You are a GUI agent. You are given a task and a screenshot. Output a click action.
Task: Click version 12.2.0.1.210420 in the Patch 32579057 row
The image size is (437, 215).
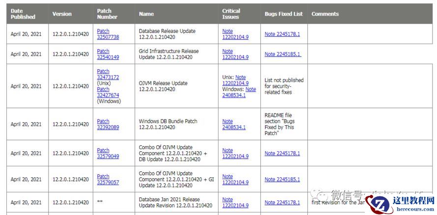click(71, 179)
